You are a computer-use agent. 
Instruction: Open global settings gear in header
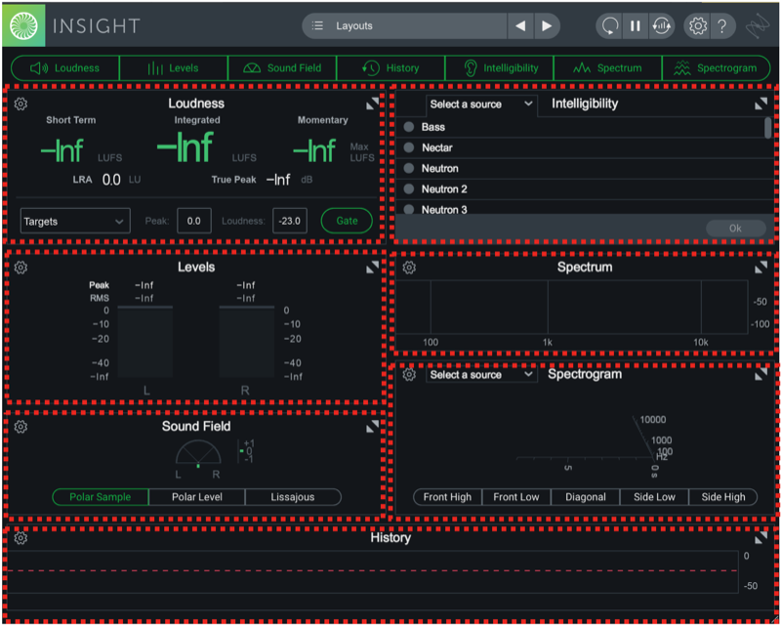pos(697,26)
